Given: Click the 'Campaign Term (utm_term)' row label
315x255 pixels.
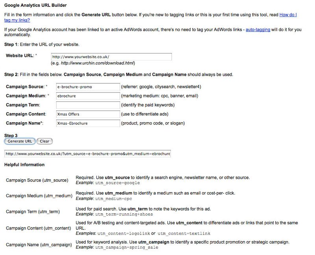Looking at the screenshot, I should (x=33, y=212).
